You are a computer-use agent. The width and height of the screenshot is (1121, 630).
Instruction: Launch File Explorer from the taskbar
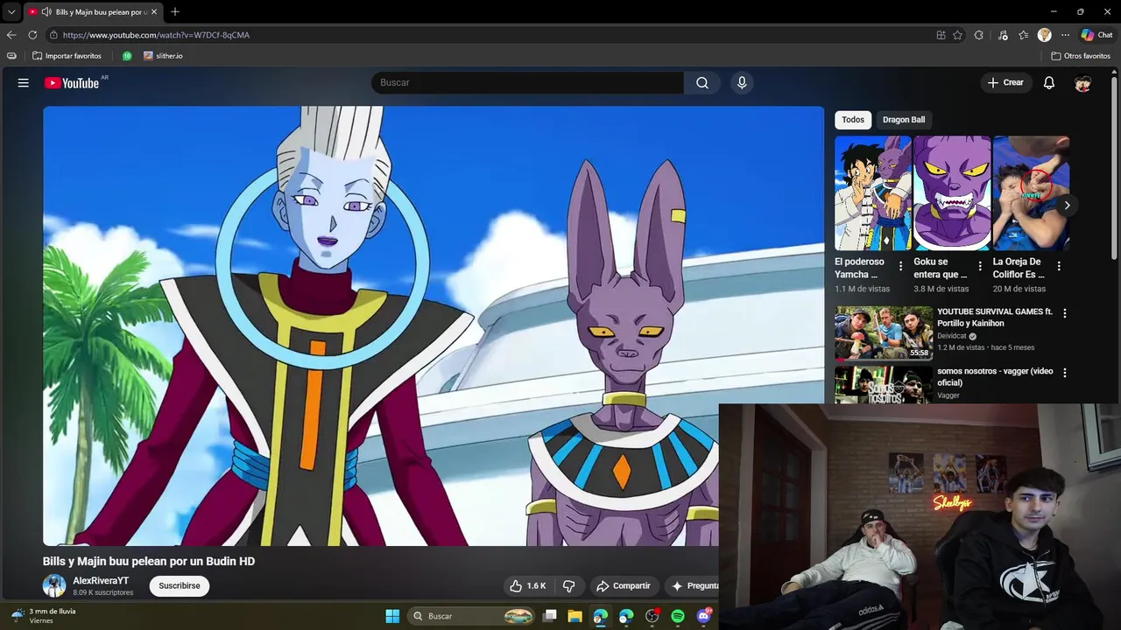pos(575,616)
